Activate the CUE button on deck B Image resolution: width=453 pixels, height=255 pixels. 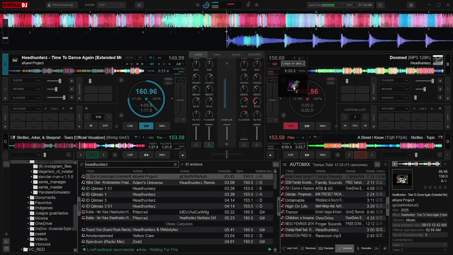click(x=291, y=126)
